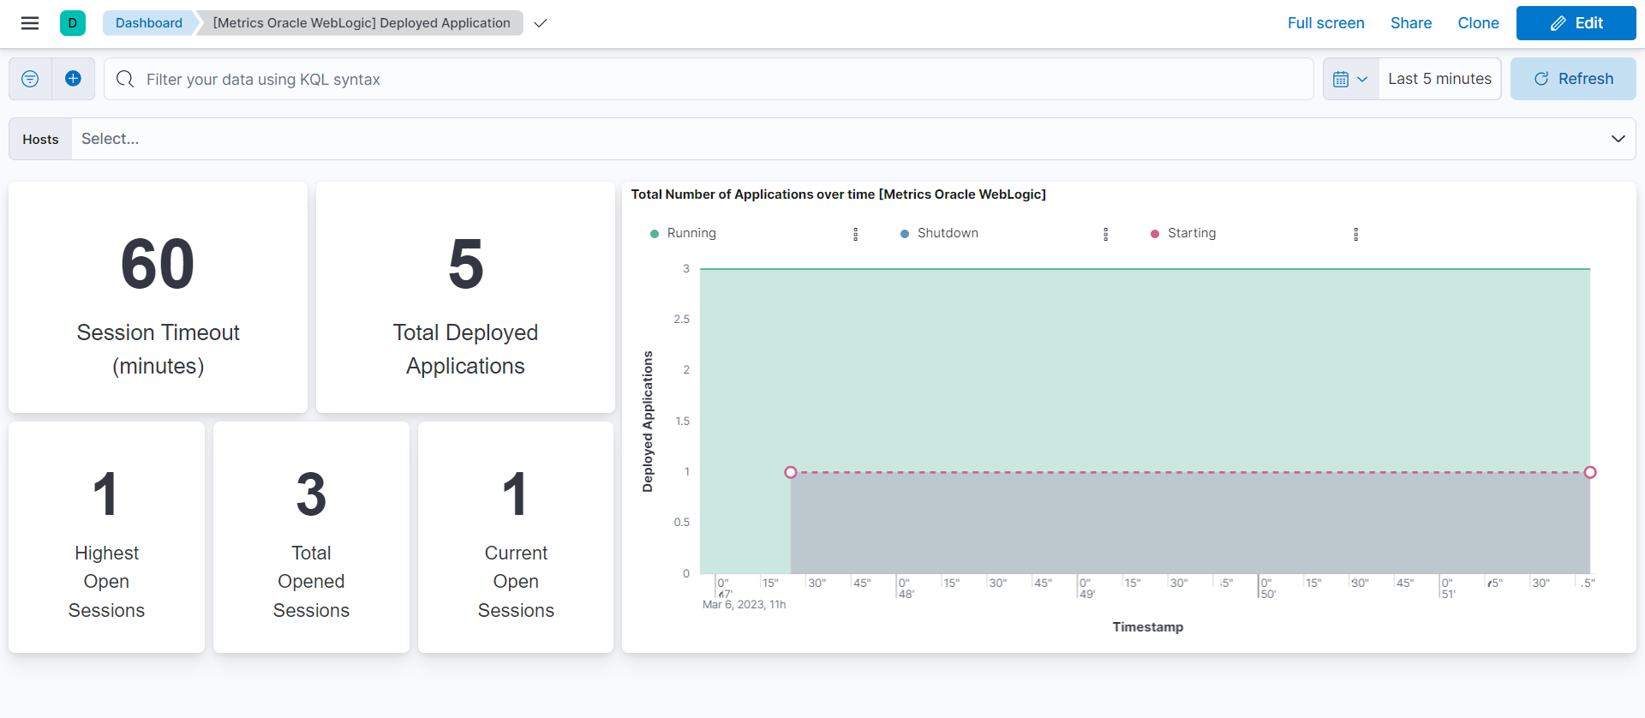
Task: Open the Share menu
Action: 1410,23
